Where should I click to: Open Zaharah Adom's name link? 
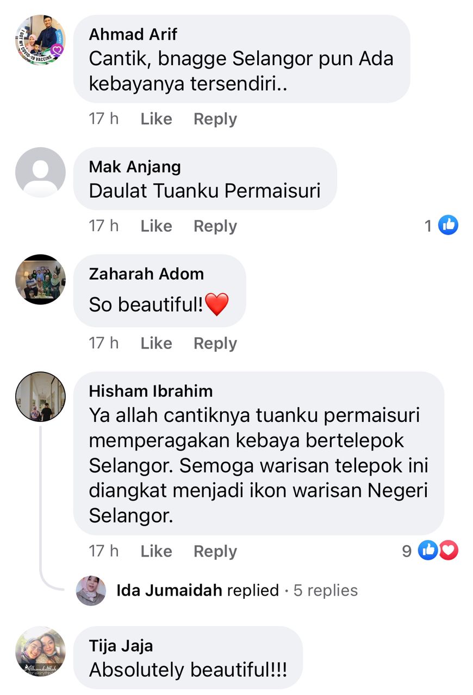click(x=146, y=274)
